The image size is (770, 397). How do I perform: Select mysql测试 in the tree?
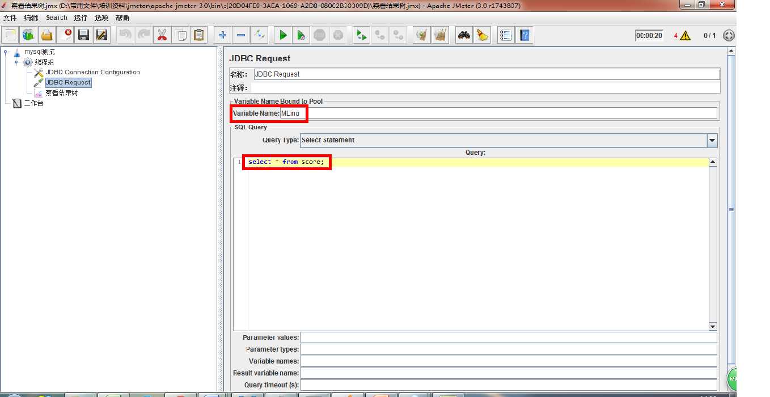coord(39,52)
